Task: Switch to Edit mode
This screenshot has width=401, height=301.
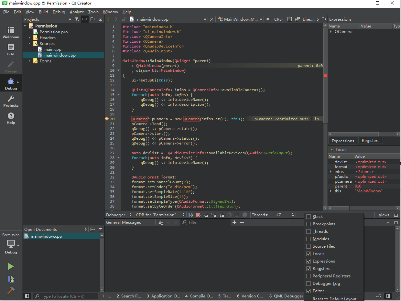Action: point(11,49)
